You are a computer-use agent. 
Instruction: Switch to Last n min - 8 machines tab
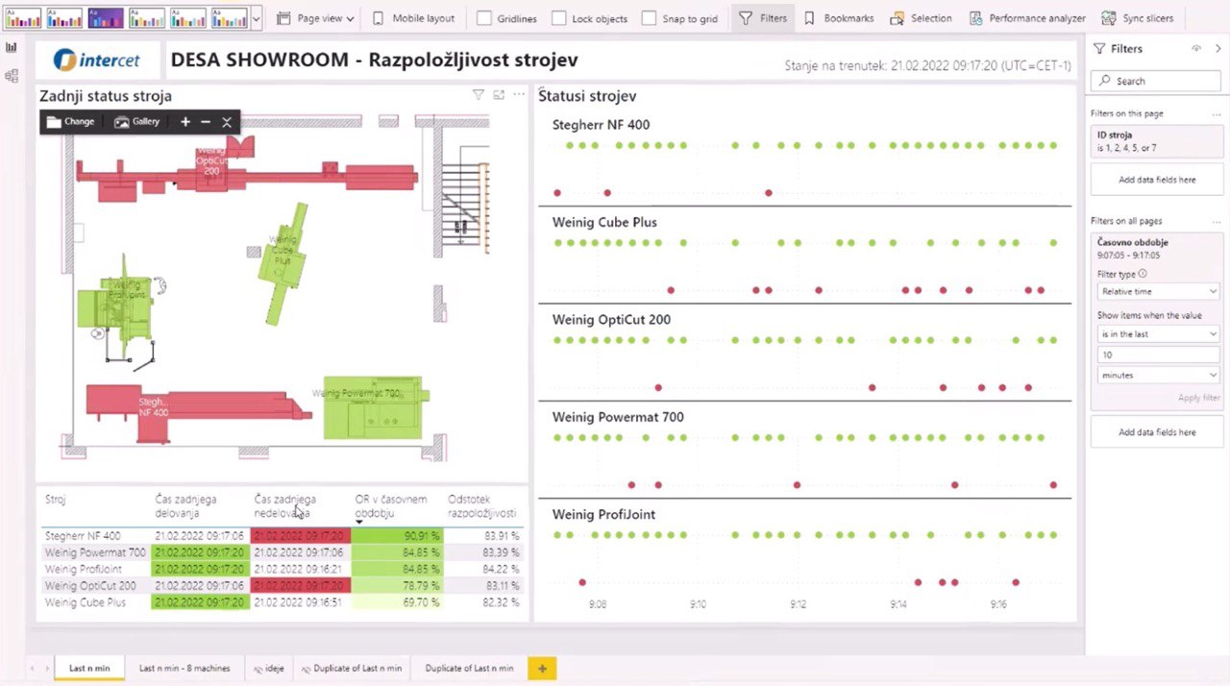pos(184,668)
